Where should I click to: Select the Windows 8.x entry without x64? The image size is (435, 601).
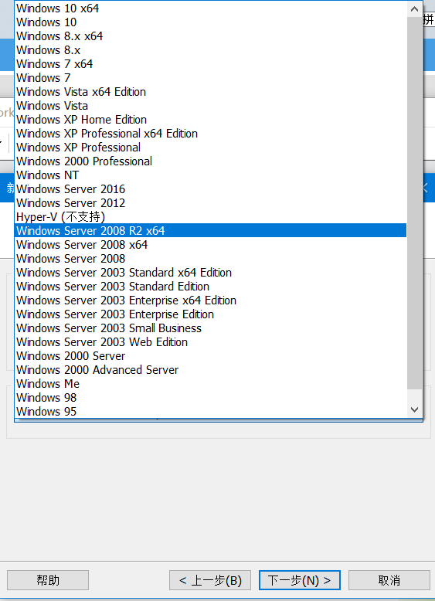[210, 50]
